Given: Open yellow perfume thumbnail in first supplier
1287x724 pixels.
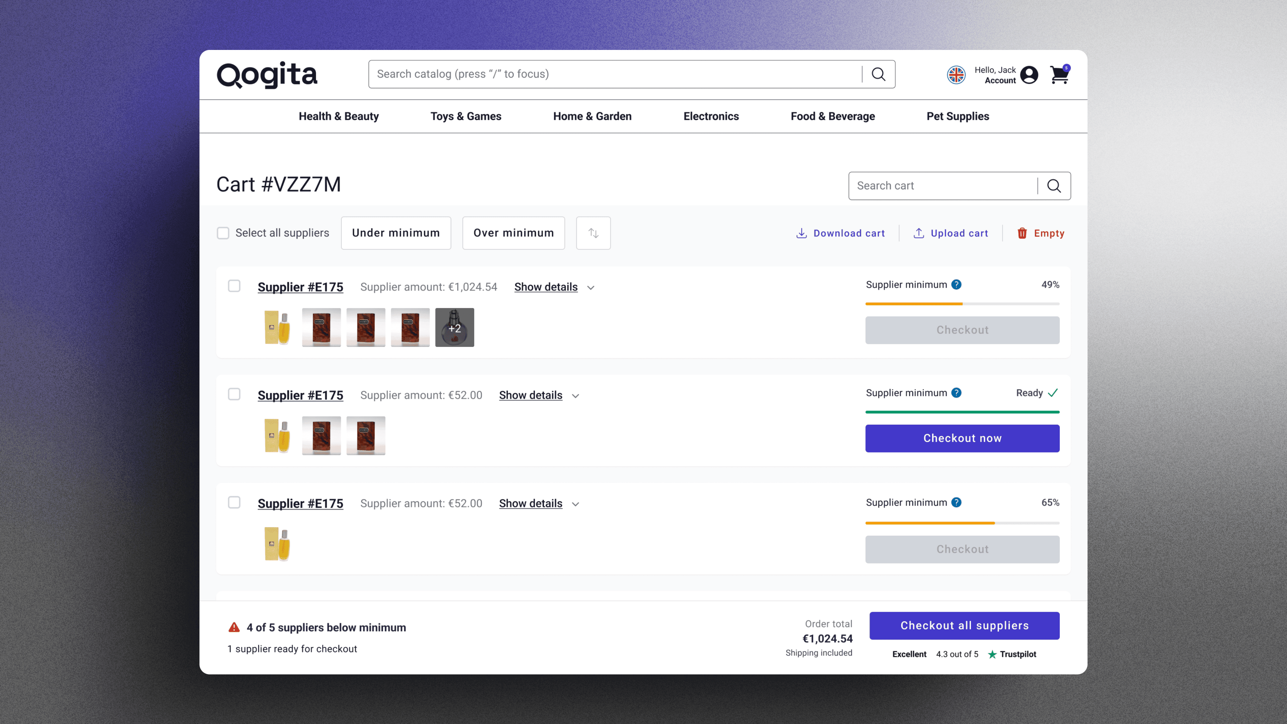Looking at the screenshot, I should coord(277,328).
